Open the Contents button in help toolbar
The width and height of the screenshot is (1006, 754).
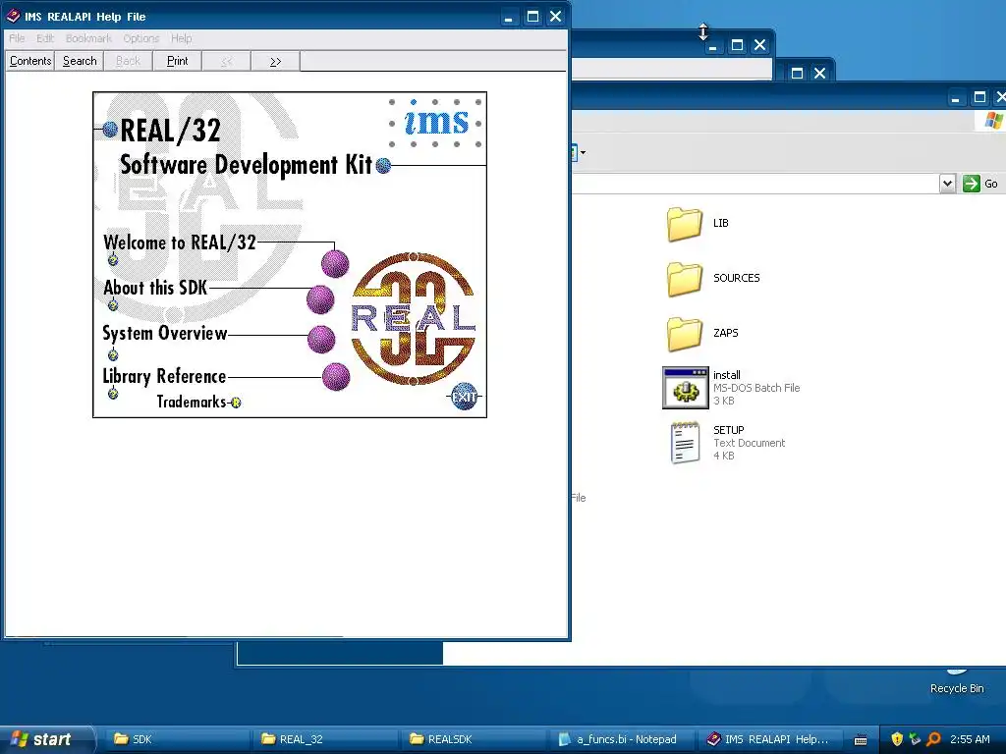pos(30,61)
